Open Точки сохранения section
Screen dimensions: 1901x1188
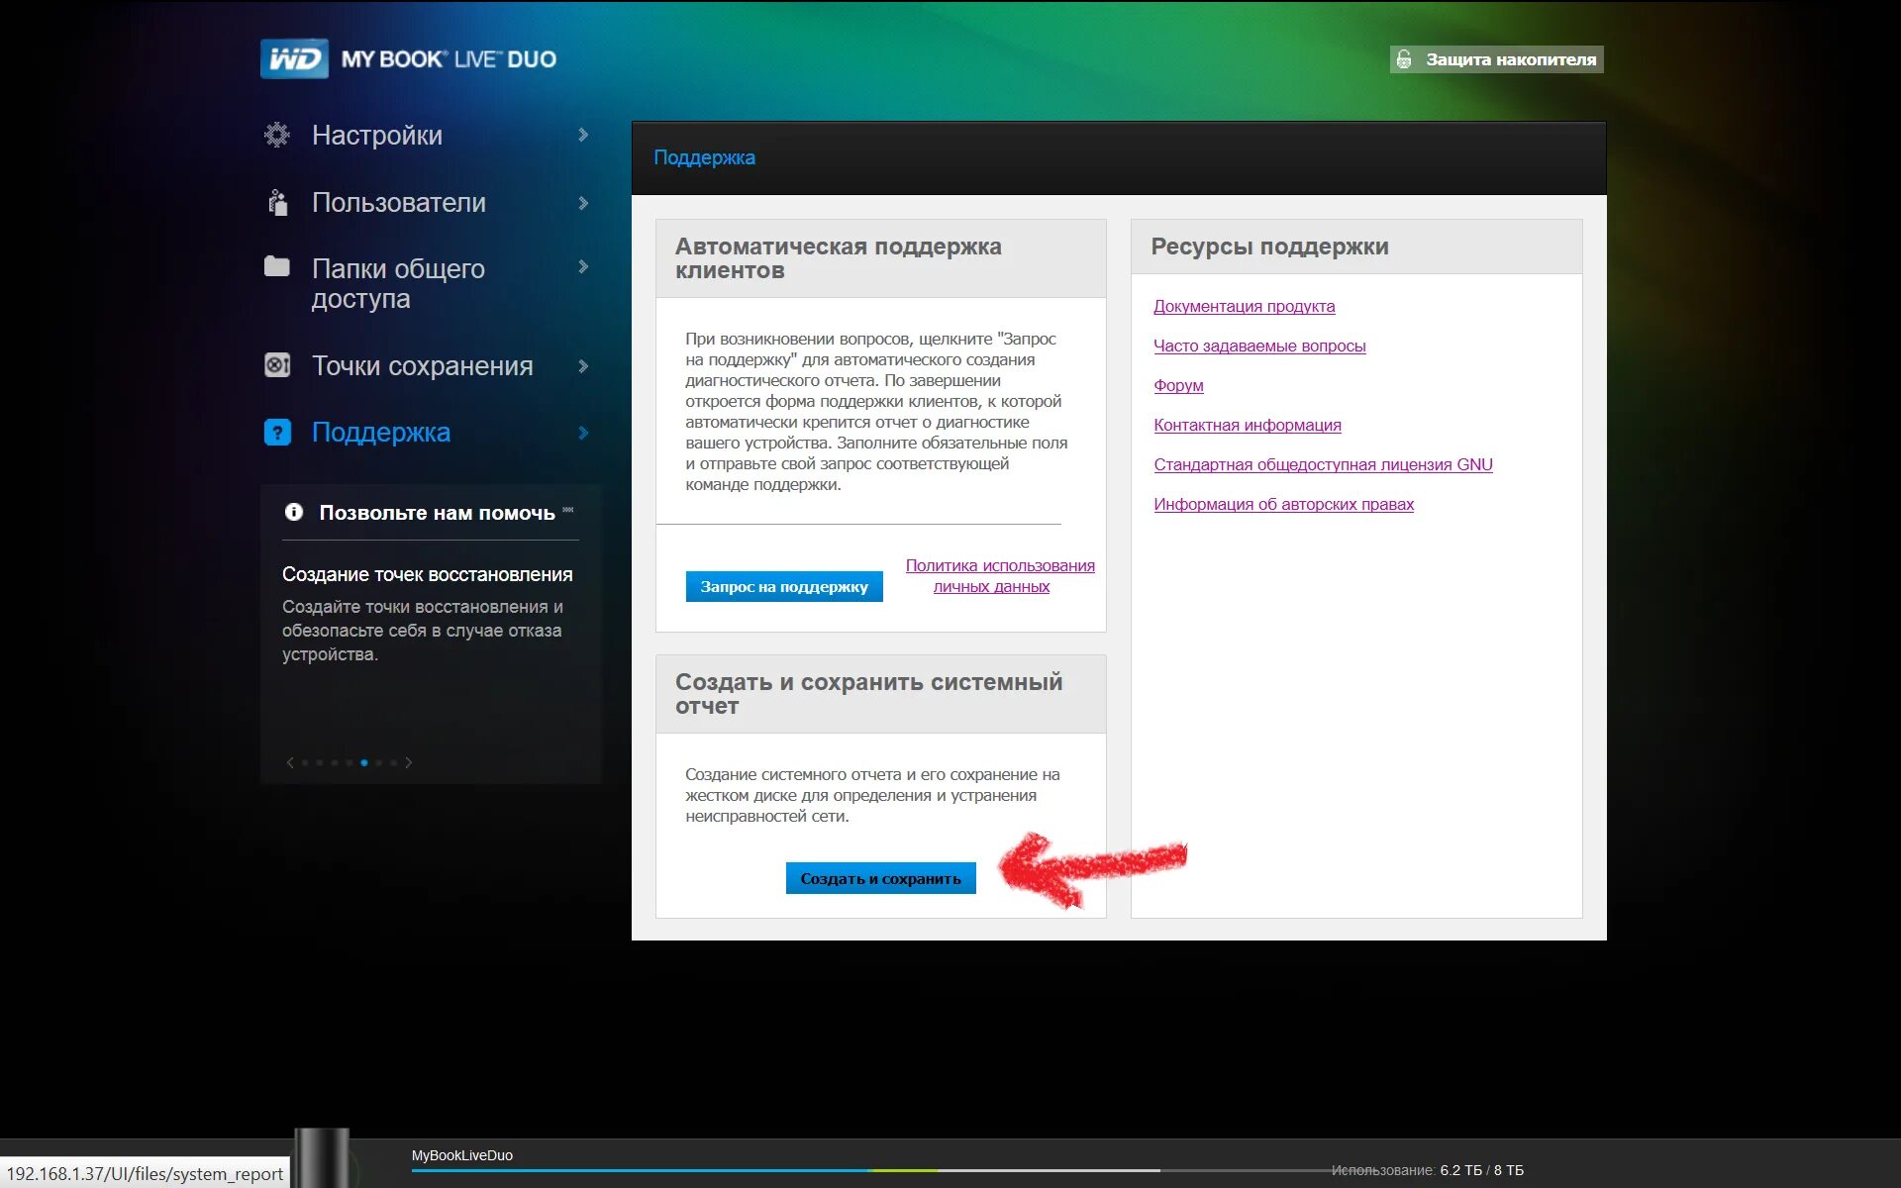[423, 365]
